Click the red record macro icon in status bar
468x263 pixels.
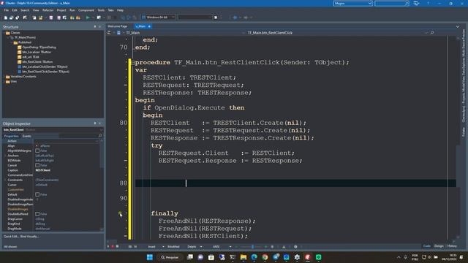click(x=113, y=247)
